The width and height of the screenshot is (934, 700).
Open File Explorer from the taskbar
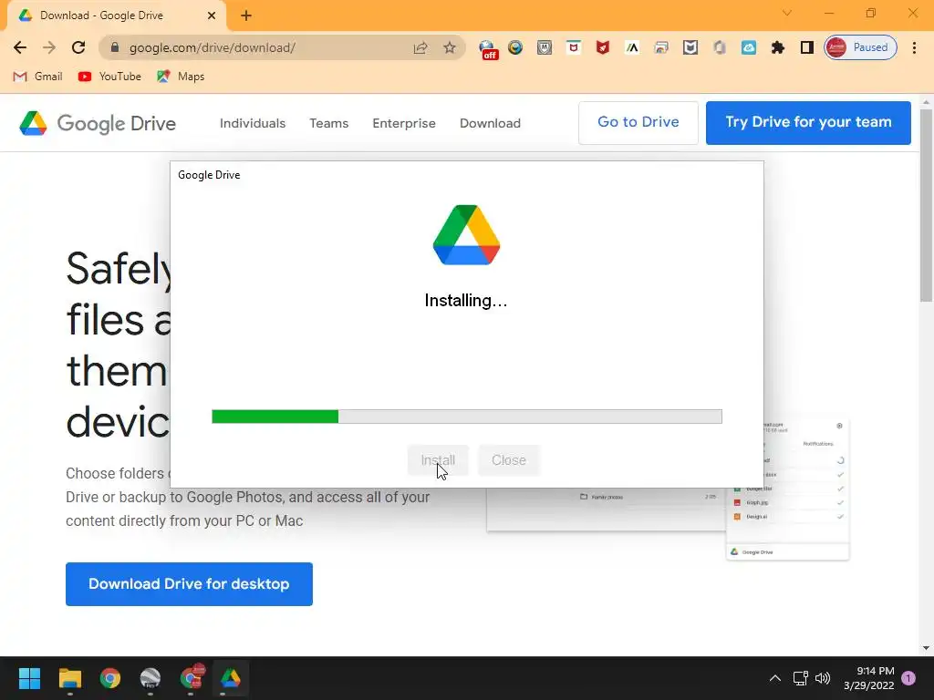[69, 678]
